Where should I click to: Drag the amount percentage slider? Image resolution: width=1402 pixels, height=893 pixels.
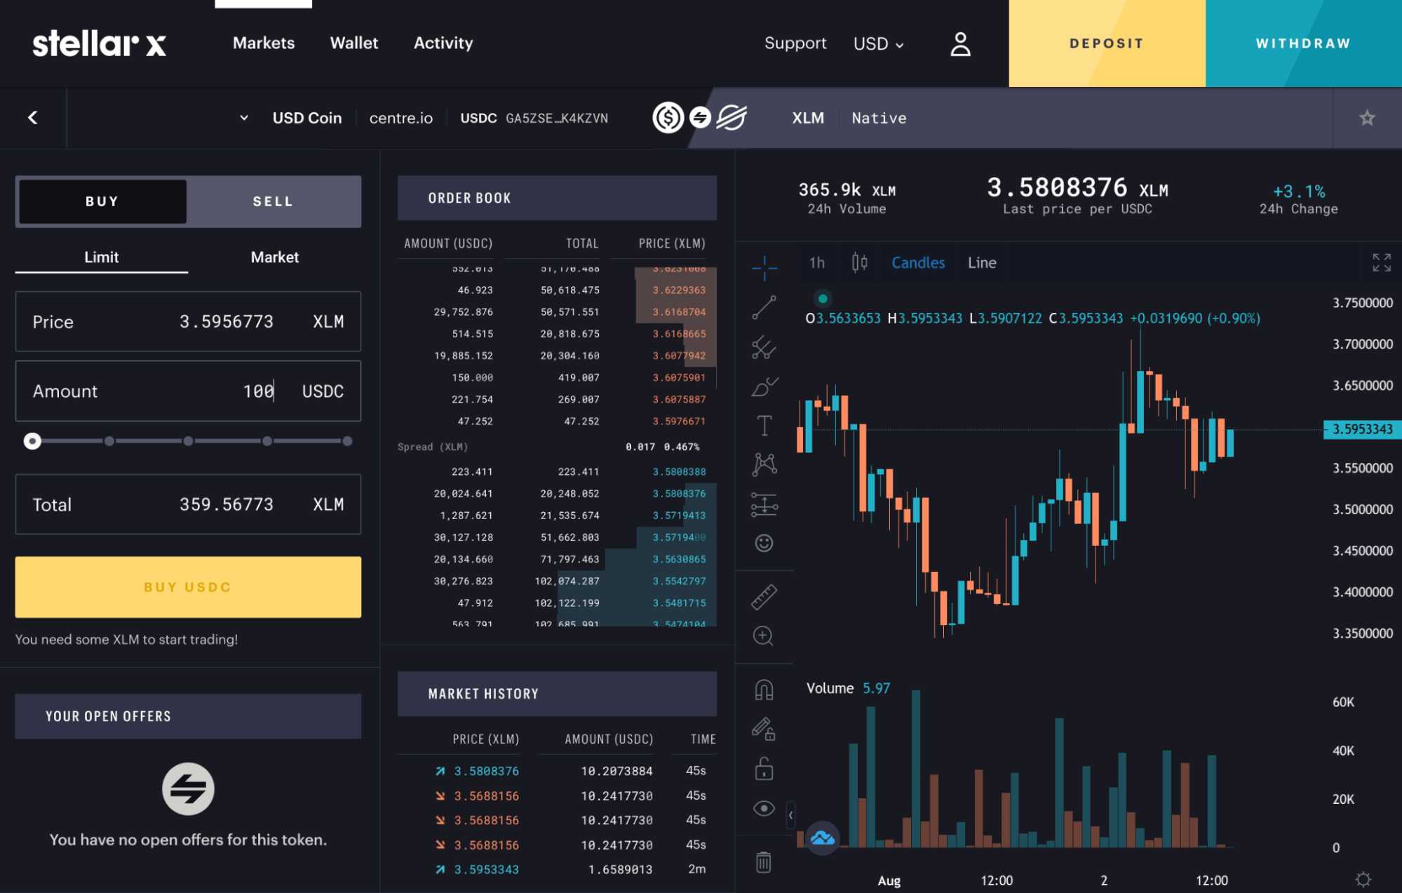[31, 439]
